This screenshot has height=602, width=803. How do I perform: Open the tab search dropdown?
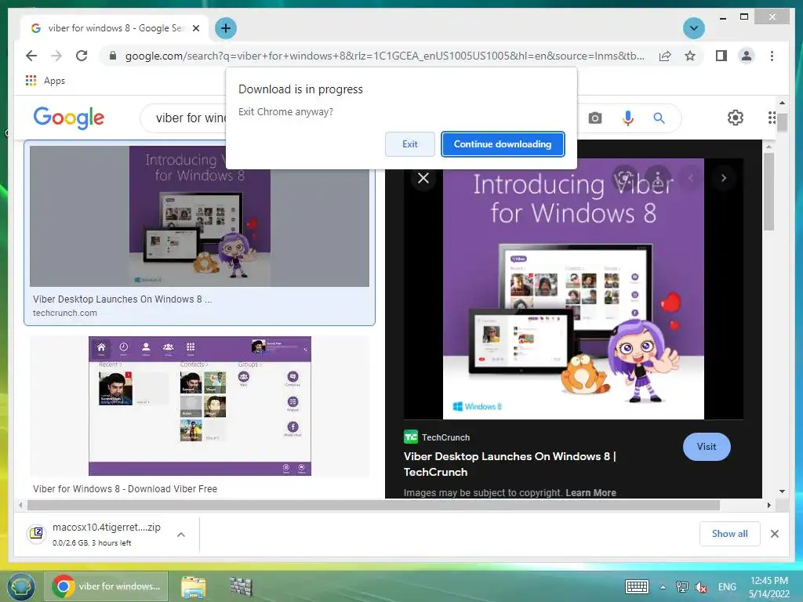(694, 28)
